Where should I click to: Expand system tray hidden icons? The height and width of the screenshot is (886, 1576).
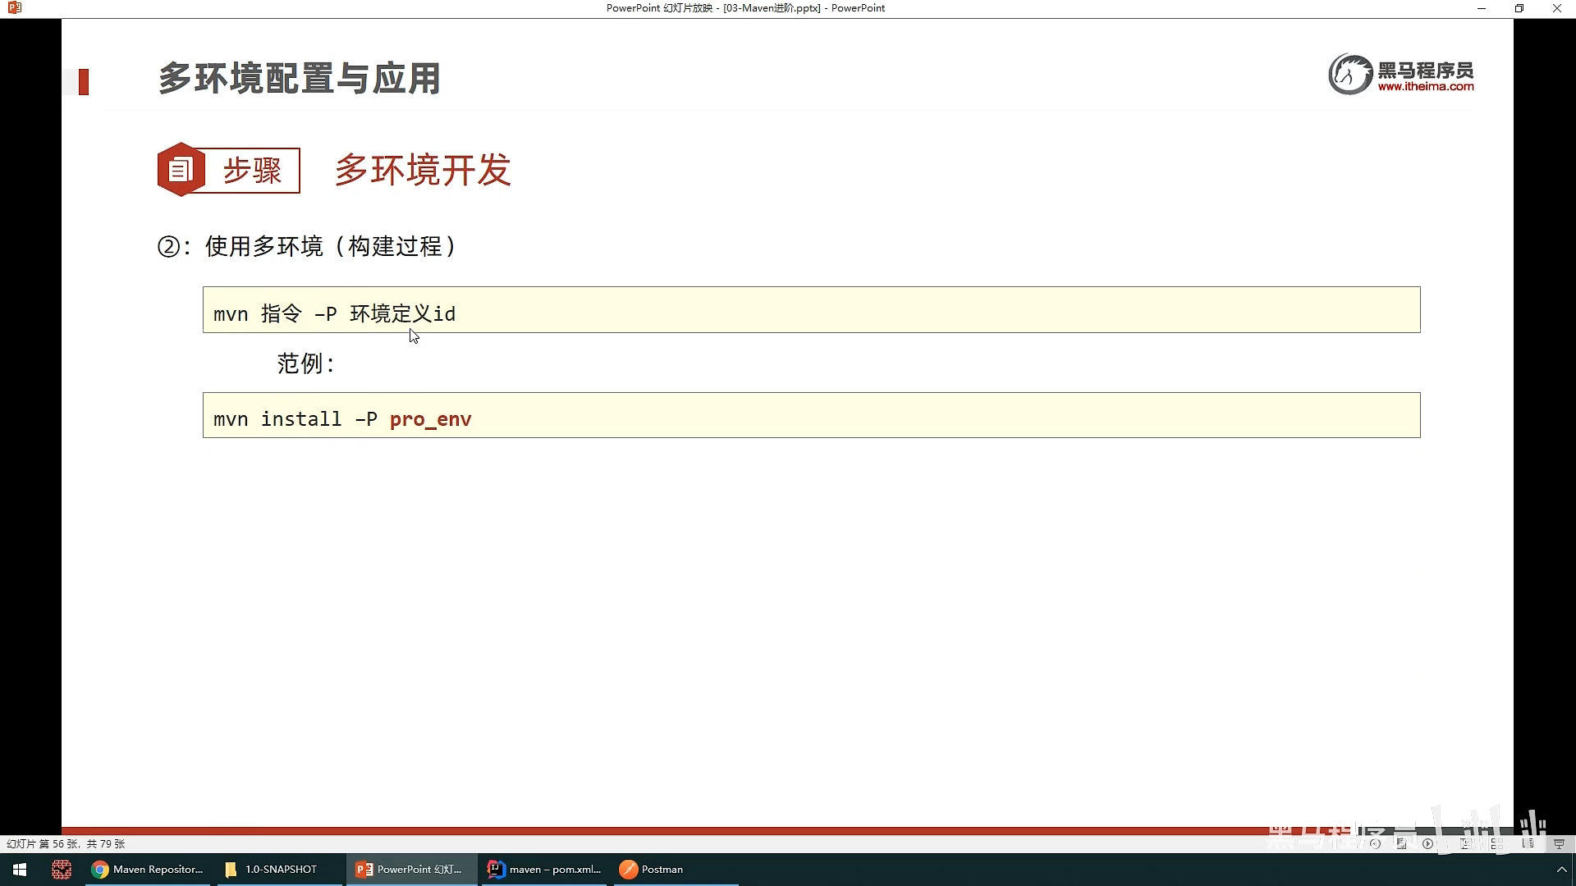[x=1561, y=870]
